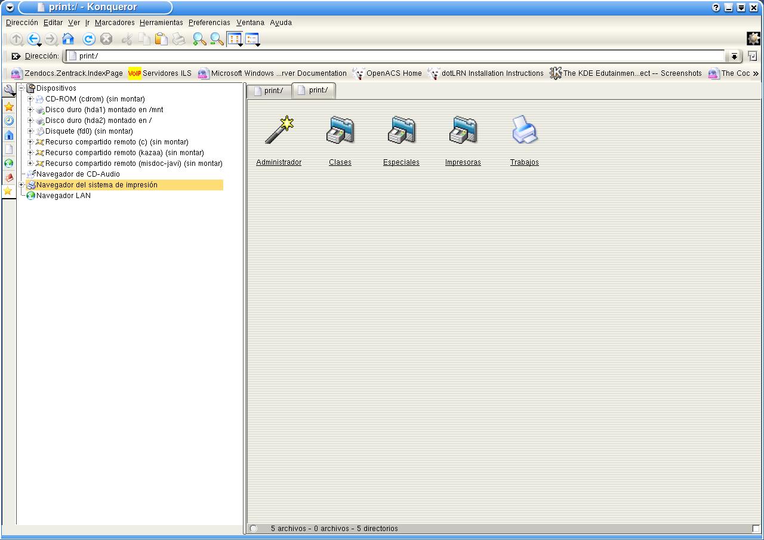Viewport: 764px width, 540px height.
Task: Click the Clases link label
Action: point(340,162)
